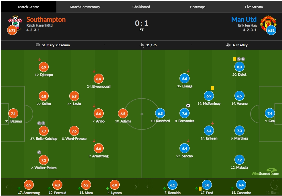Click the referee whistle icon by A. Madley
282x196 pixels.
228,45
